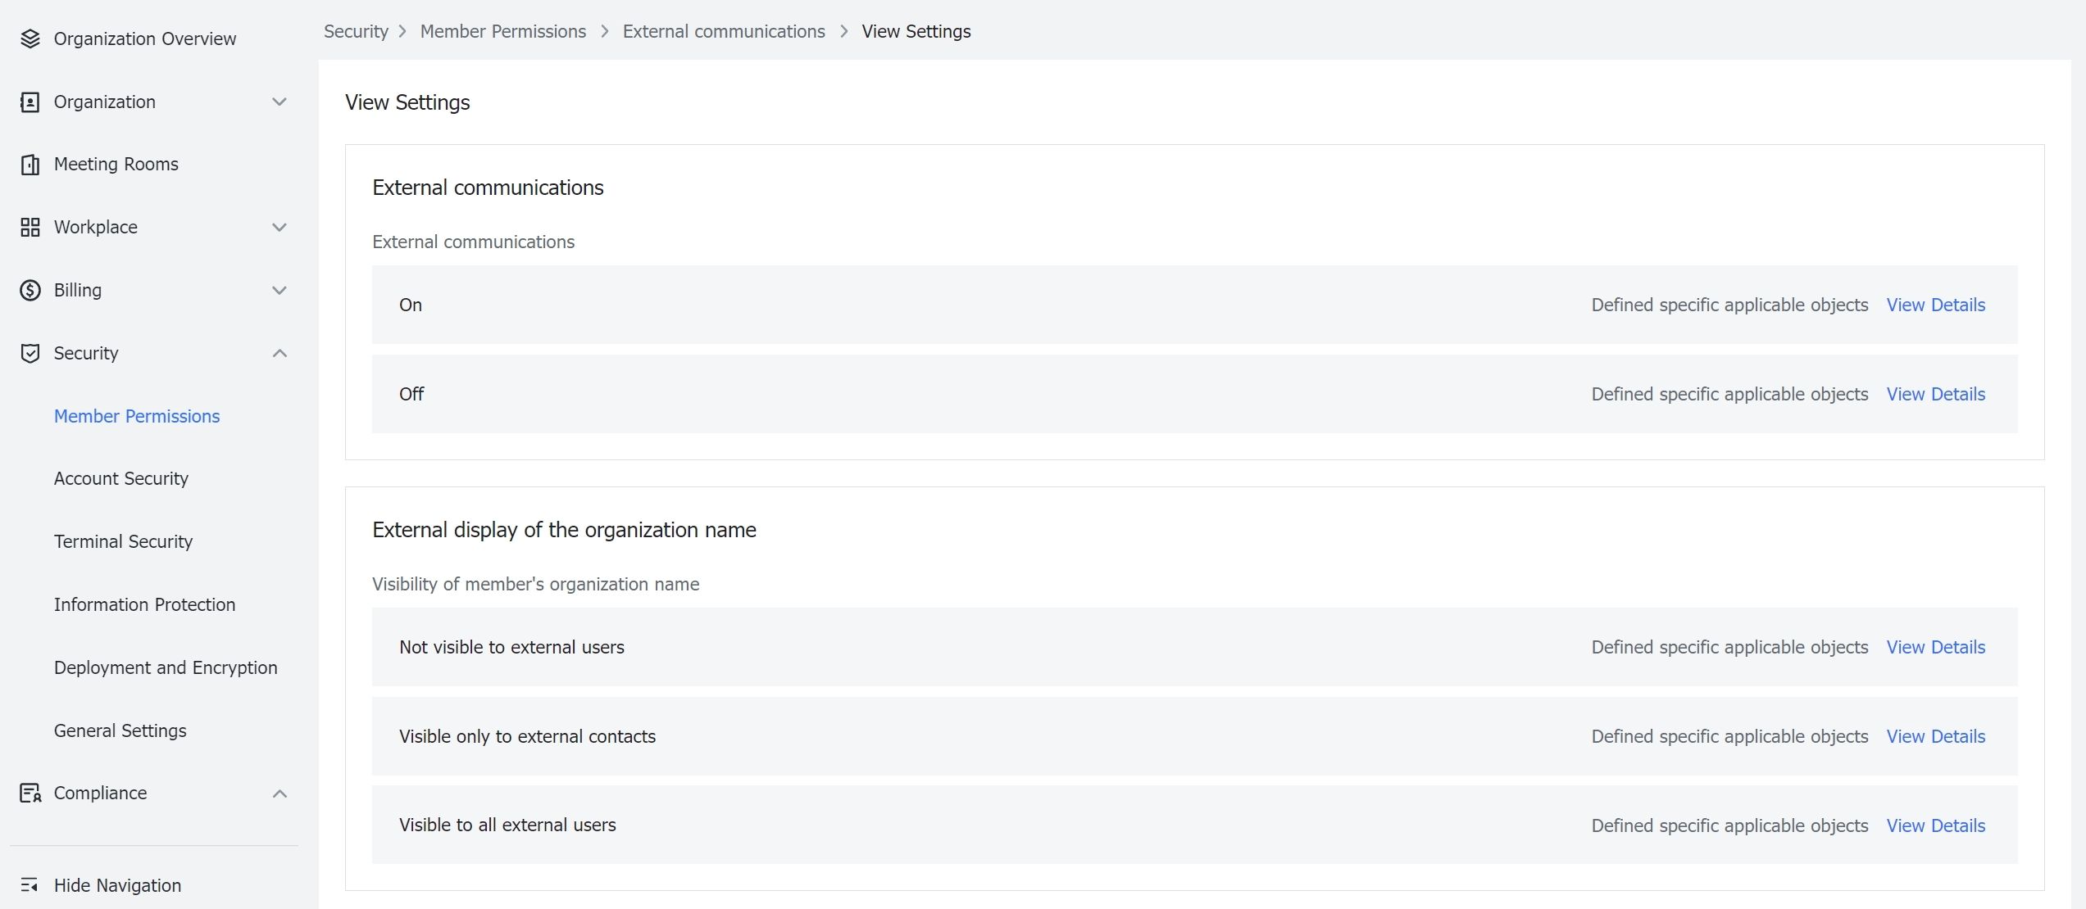Select Deployment and Encryption
Image resolution: width=2086 pixels, height=909 pixels.
click(x=165, y=667)
